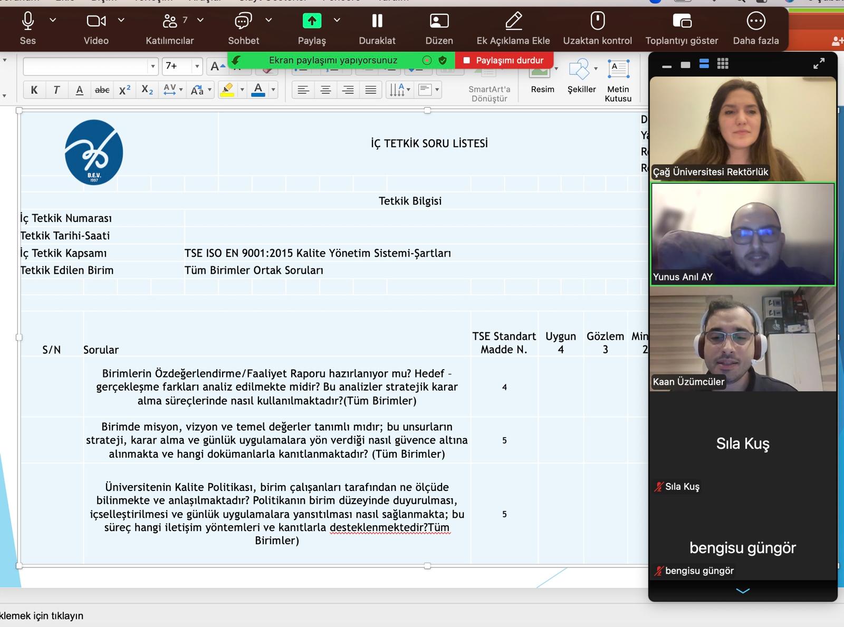
Task: Mute microphone using the Ses icon
Action: (x=28, y=22)
